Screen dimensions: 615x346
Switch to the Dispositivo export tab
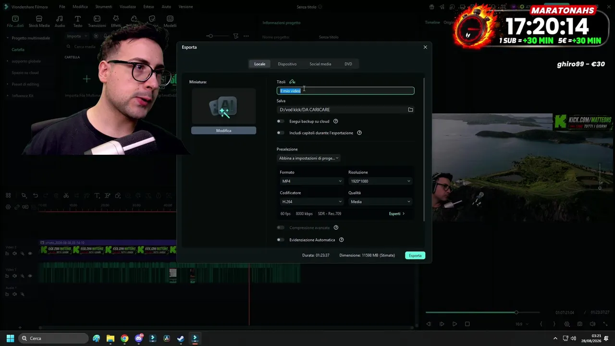pos(287,64)
